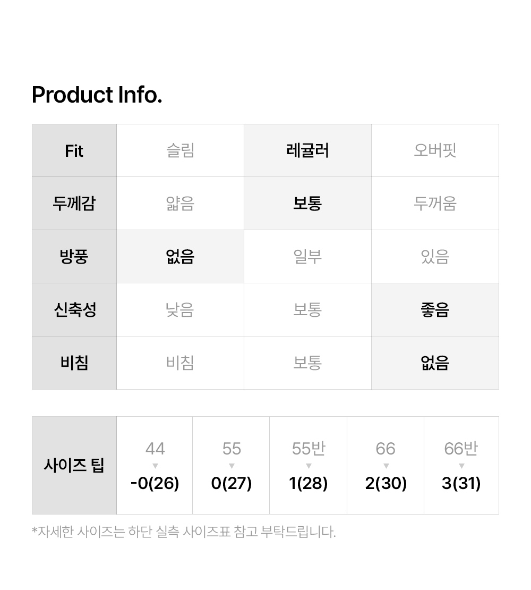531x590 pixels.
Task: Click the arrow under size 66
Action: [x=386, y=466]
